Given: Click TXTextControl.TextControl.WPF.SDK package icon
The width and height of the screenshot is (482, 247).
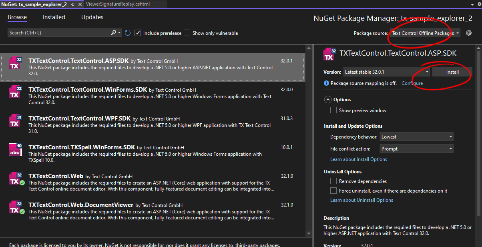Looking at the screenshot, I should [x=15, y=121].
